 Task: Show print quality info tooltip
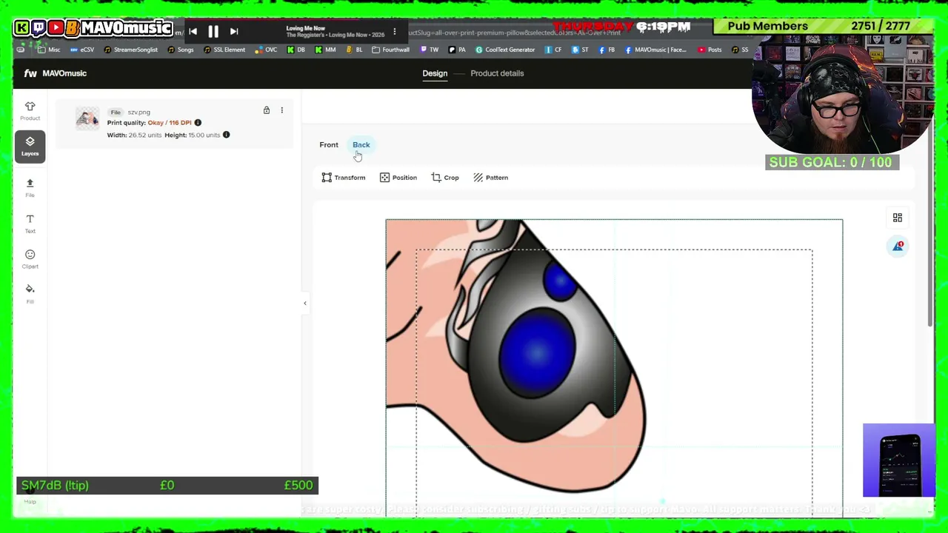point(198,122)
